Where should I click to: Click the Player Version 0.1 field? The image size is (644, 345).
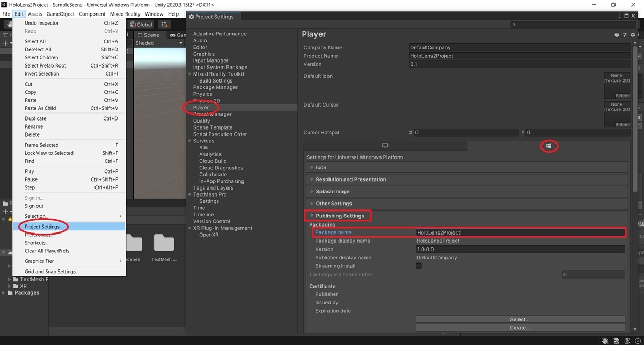click(519, 64)
